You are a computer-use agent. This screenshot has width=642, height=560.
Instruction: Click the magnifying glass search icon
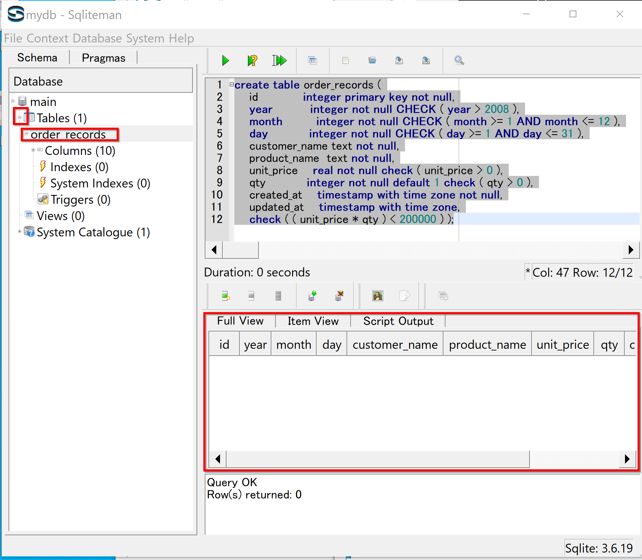[459, 61]
